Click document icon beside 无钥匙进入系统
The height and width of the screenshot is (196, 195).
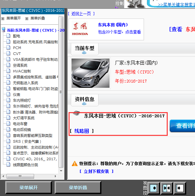pos(8,83)
